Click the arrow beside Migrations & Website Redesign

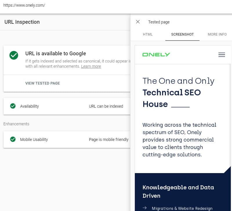(x=145, y=208)
